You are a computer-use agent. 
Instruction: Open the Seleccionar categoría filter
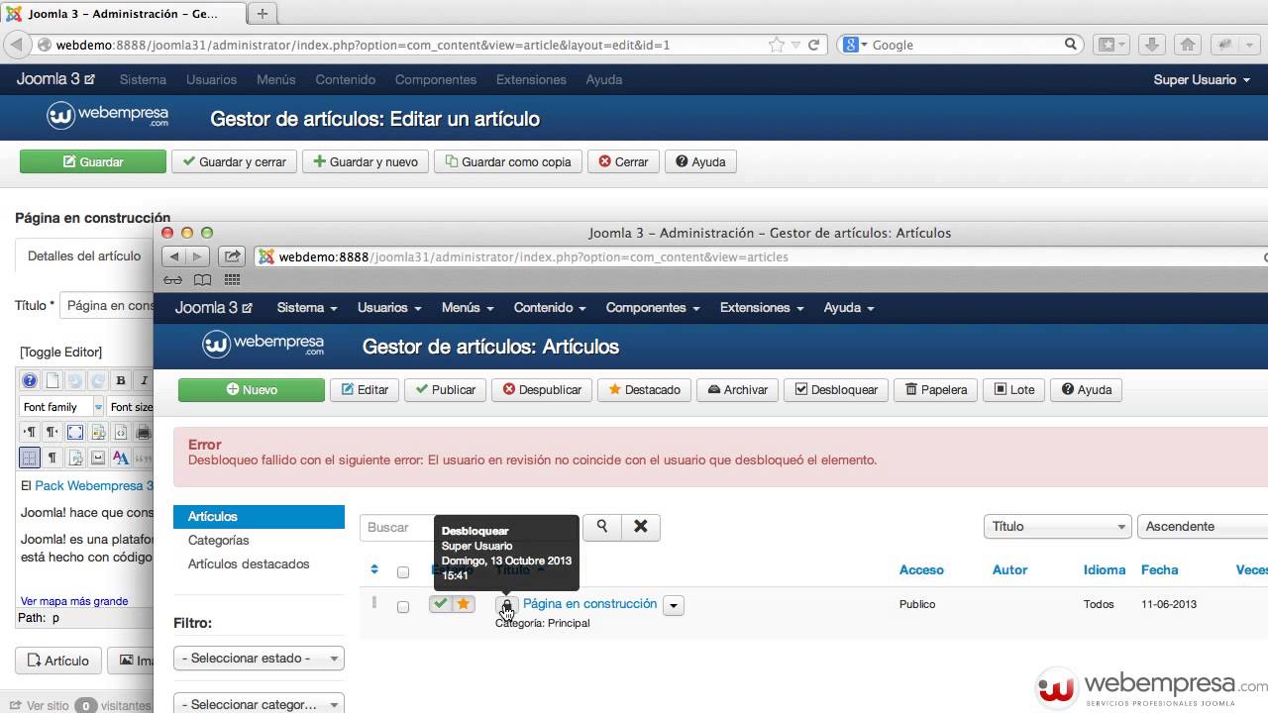259,704
